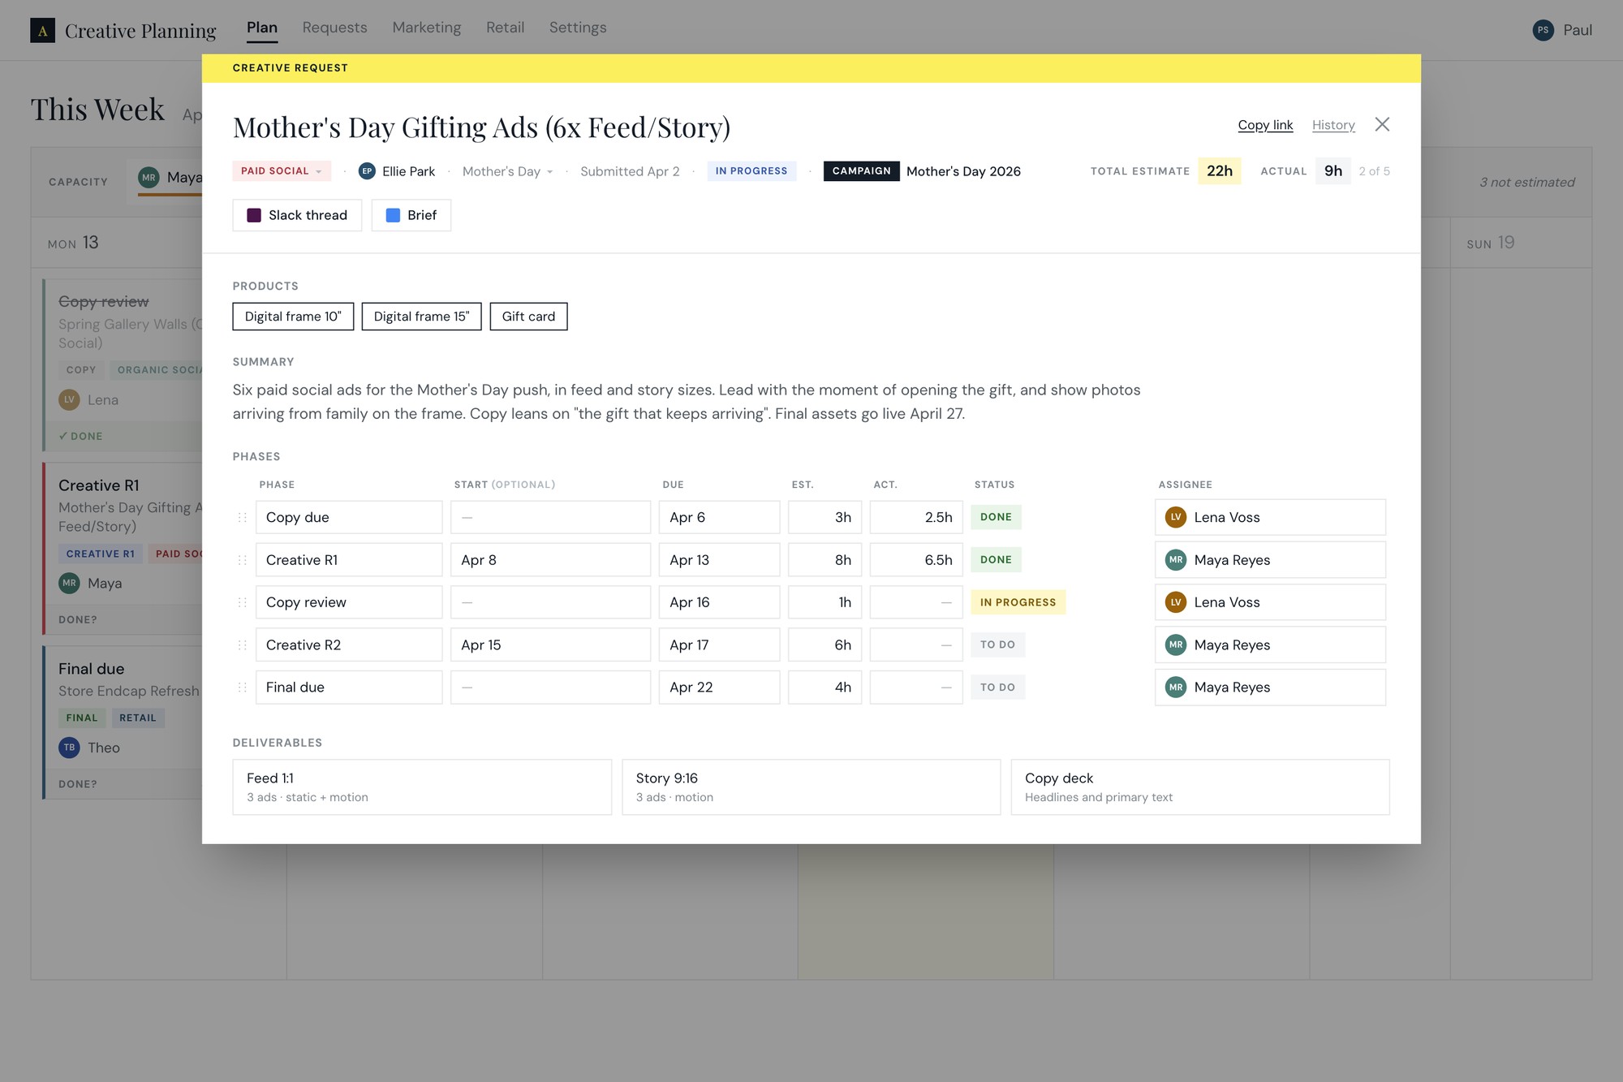1623x1082 pixels.
Task: Edit the Creative R1 start date field
Action: [x=550, y=560]
